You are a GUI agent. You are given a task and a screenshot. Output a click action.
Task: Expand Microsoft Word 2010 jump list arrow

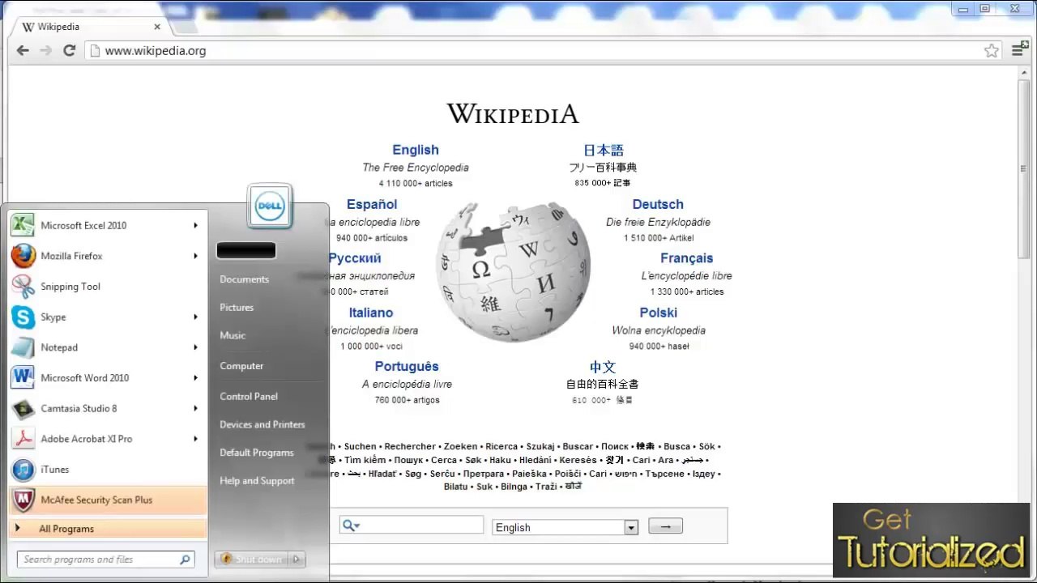(195, 377)
